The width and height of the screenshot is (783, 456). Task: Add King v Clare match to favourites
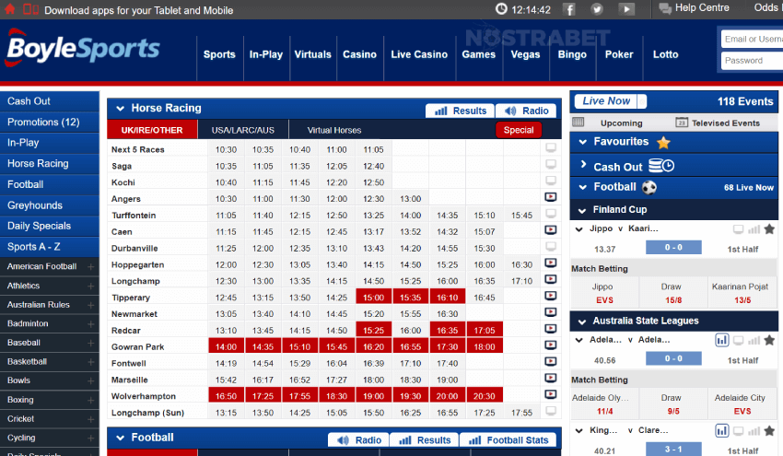pos(769,431)
